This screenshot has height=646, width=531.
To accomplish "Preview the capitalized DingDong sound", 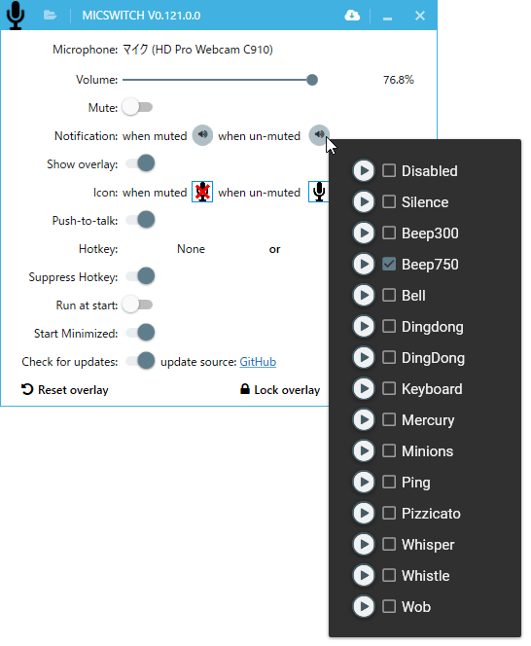I will coord(364,357).
